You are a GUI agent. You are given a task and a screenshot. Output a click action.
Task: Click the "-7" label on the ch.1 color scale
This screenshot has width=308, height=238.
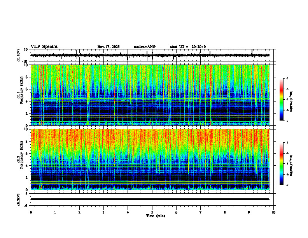(x=287, y=121)
